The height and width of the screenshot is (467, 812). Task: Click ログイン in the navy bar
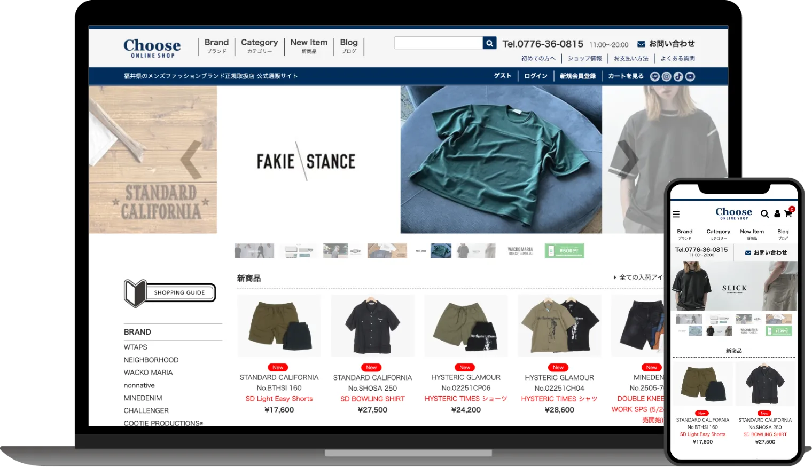tap(535, 76)
